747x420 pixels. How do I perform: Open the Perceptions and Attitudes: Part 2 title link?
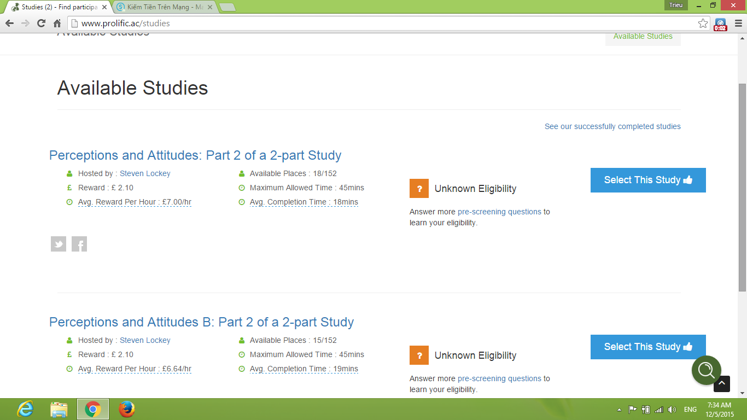point(195,155)
